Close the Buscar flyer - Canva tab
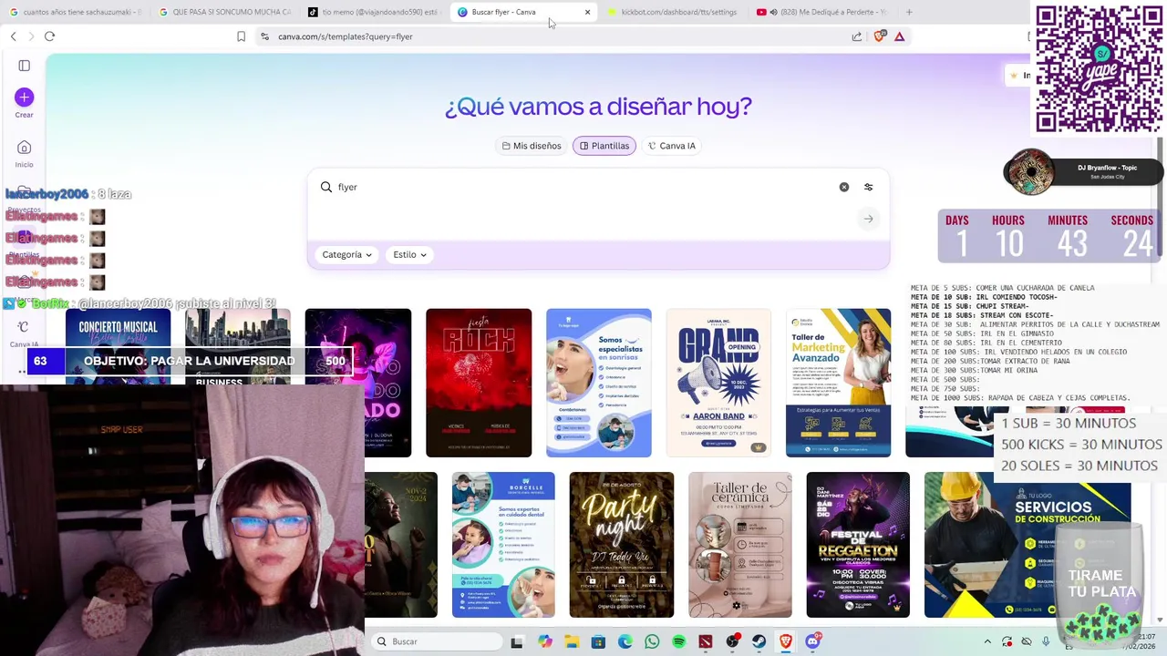1167x656 pixels. (587, 12)
